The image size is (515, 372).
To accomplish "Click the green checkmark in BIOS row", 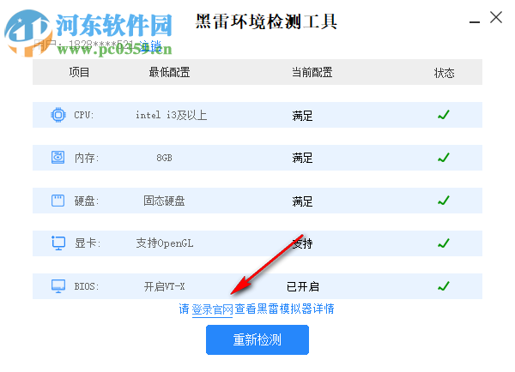I will [x=444, y=286].
